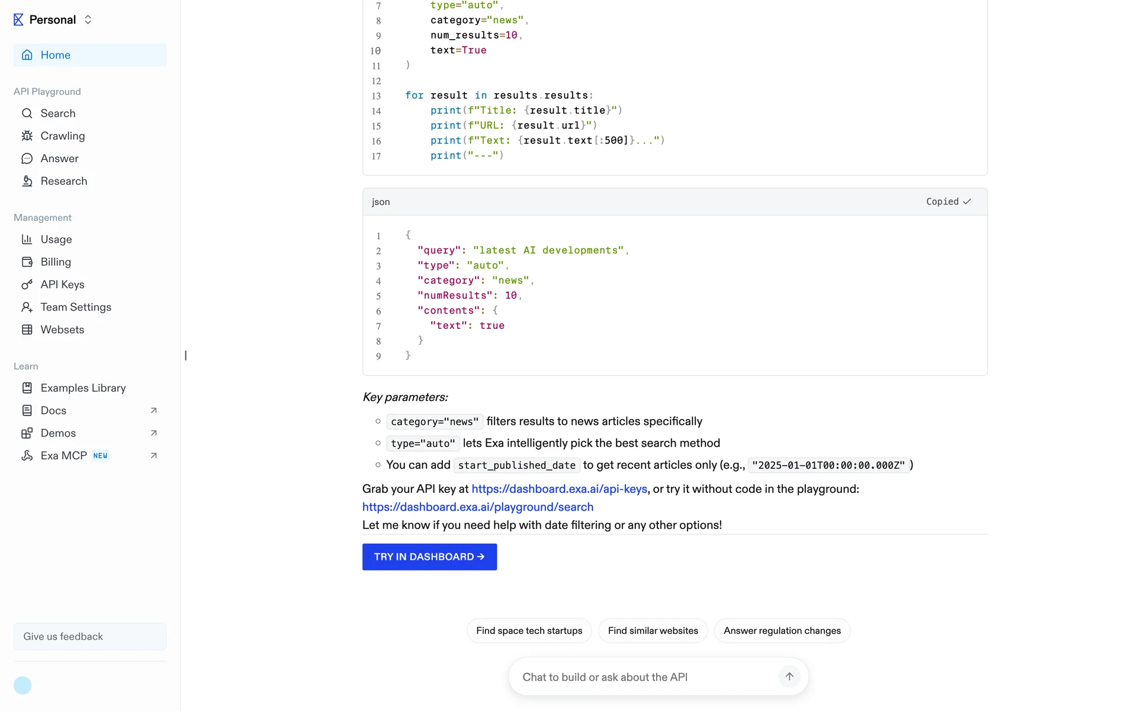Image resolution: width=1137 pixels, height=711 pixels.
Task: Open Exa MCP in new tab
Action: [154, 456]
